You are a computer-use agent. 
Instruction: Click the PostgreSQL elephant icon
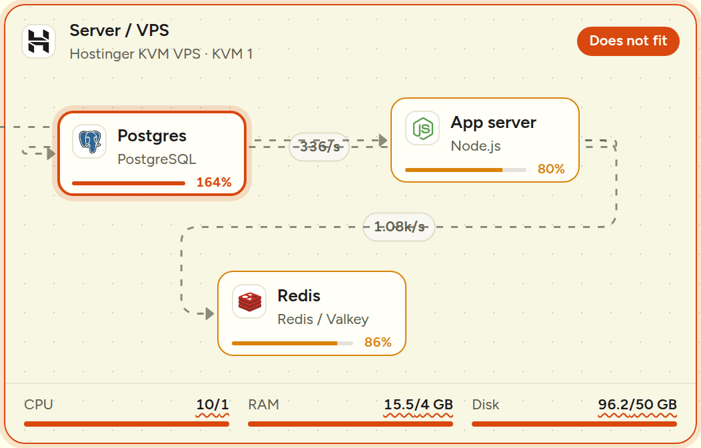click(89, 141)
